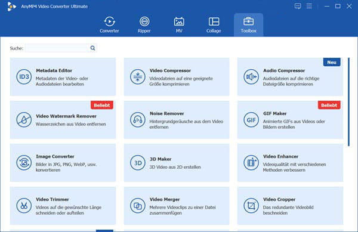Go to the Collage tab

(x=214, y=24)
